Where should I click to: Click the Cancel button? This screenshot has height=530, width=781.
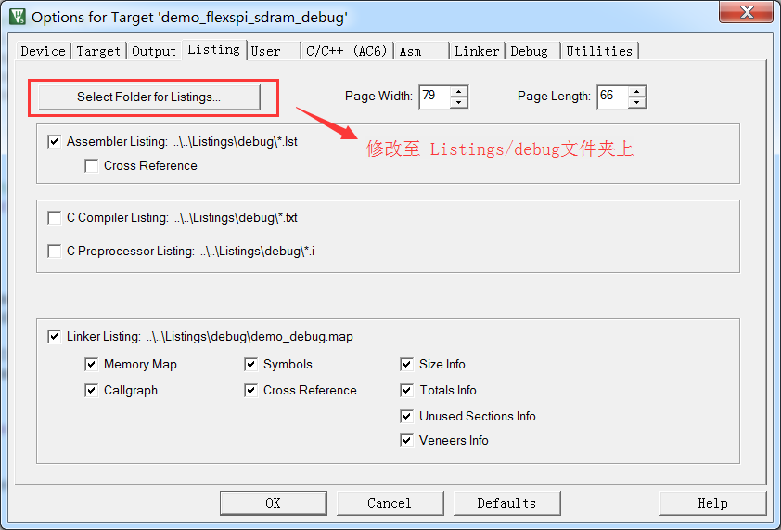[x=390, y=503]
